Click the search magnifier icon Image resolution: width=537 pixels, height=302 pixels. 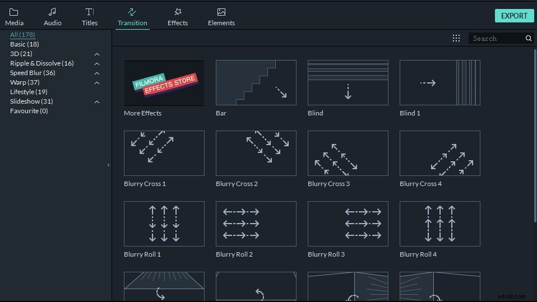click(529, 38)
